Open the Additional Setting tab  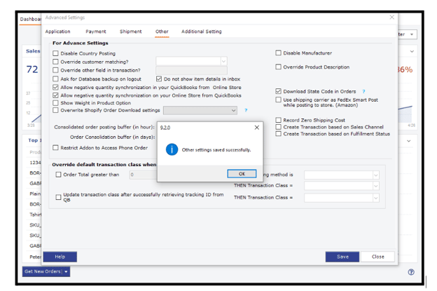(x=201, y=32)
